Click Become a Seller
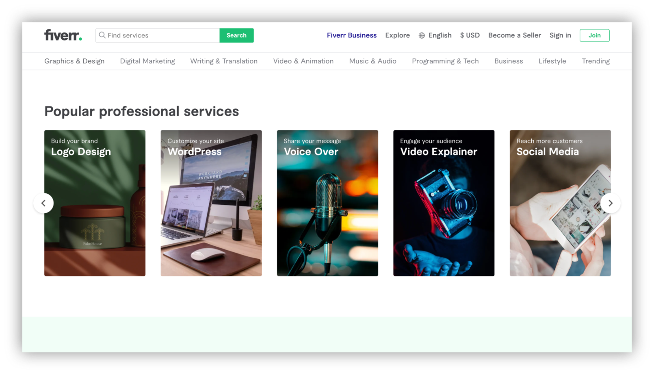Image resolution: width=654 pixels, height=375 pixels. [515, 35]
